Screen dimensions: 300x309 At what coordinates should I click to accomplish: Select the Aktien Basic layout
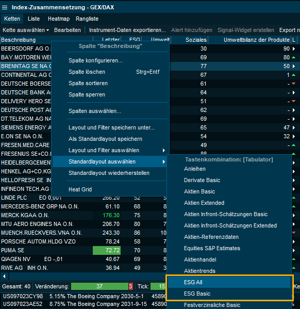point(229,191)
